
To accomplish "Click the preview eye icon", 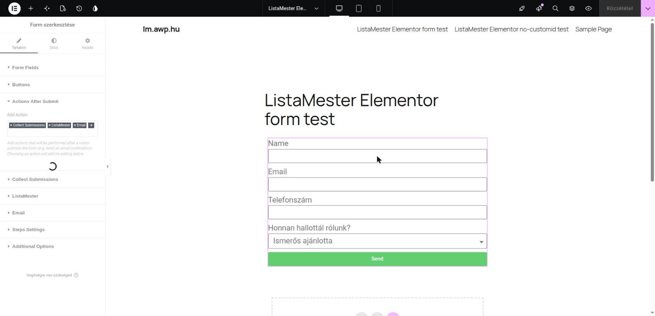I will (x=588, y=8).
